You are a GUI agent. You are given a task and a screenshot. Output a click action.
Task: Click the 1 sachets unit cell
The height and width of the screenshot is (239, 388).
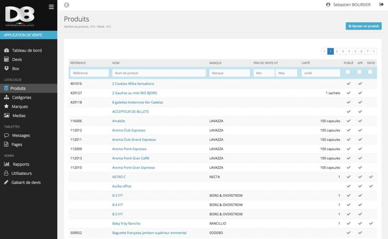pyautogui.click(x=333, y=93)
